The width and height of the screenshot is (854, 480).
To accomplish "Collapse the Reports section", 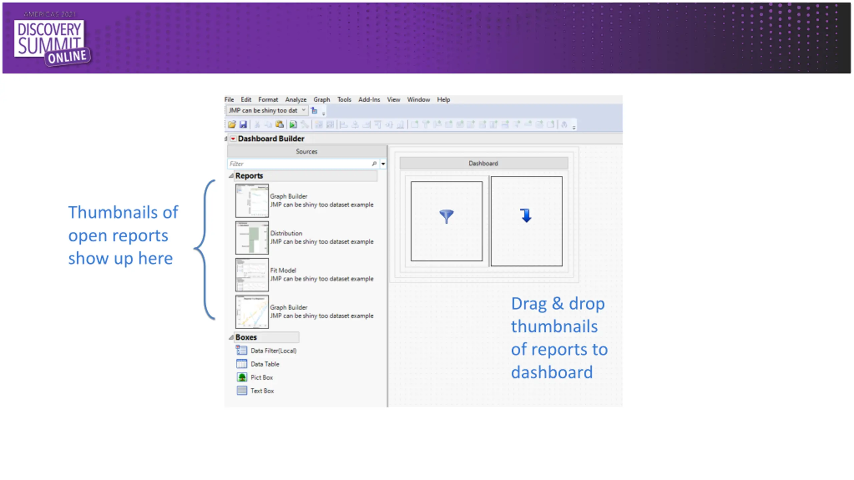I will point(231,176).
